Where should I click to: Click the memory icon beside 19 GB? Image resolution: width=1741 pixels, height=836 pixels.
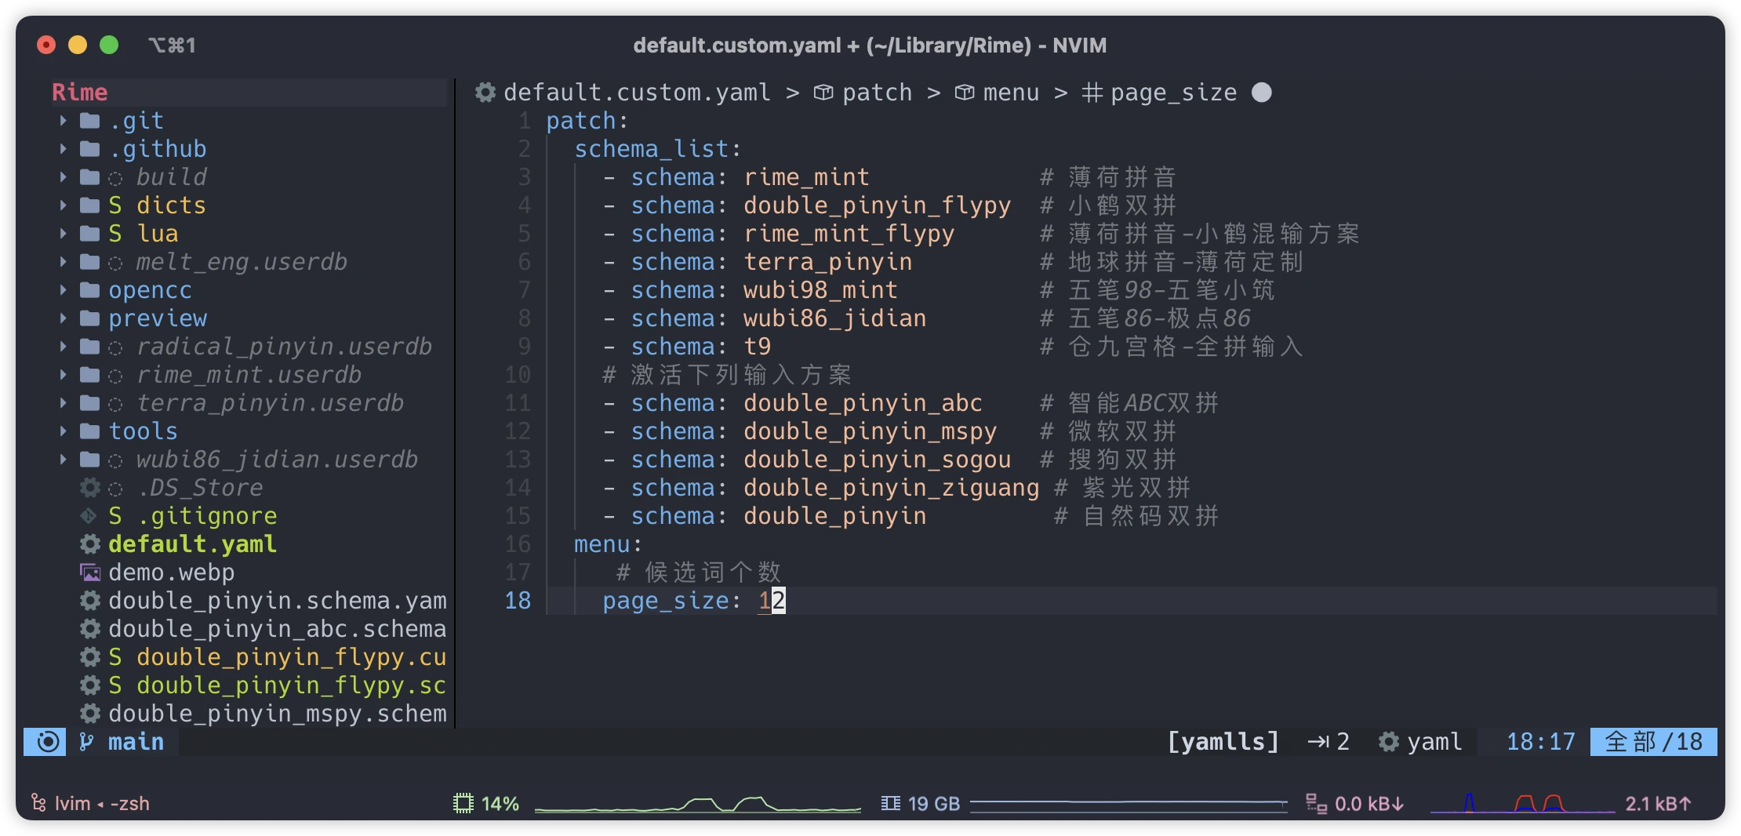890,804
